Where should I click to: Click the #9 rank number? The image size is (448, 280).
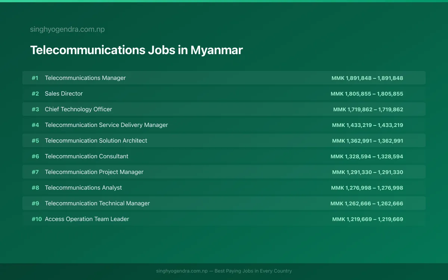(35, 203)
